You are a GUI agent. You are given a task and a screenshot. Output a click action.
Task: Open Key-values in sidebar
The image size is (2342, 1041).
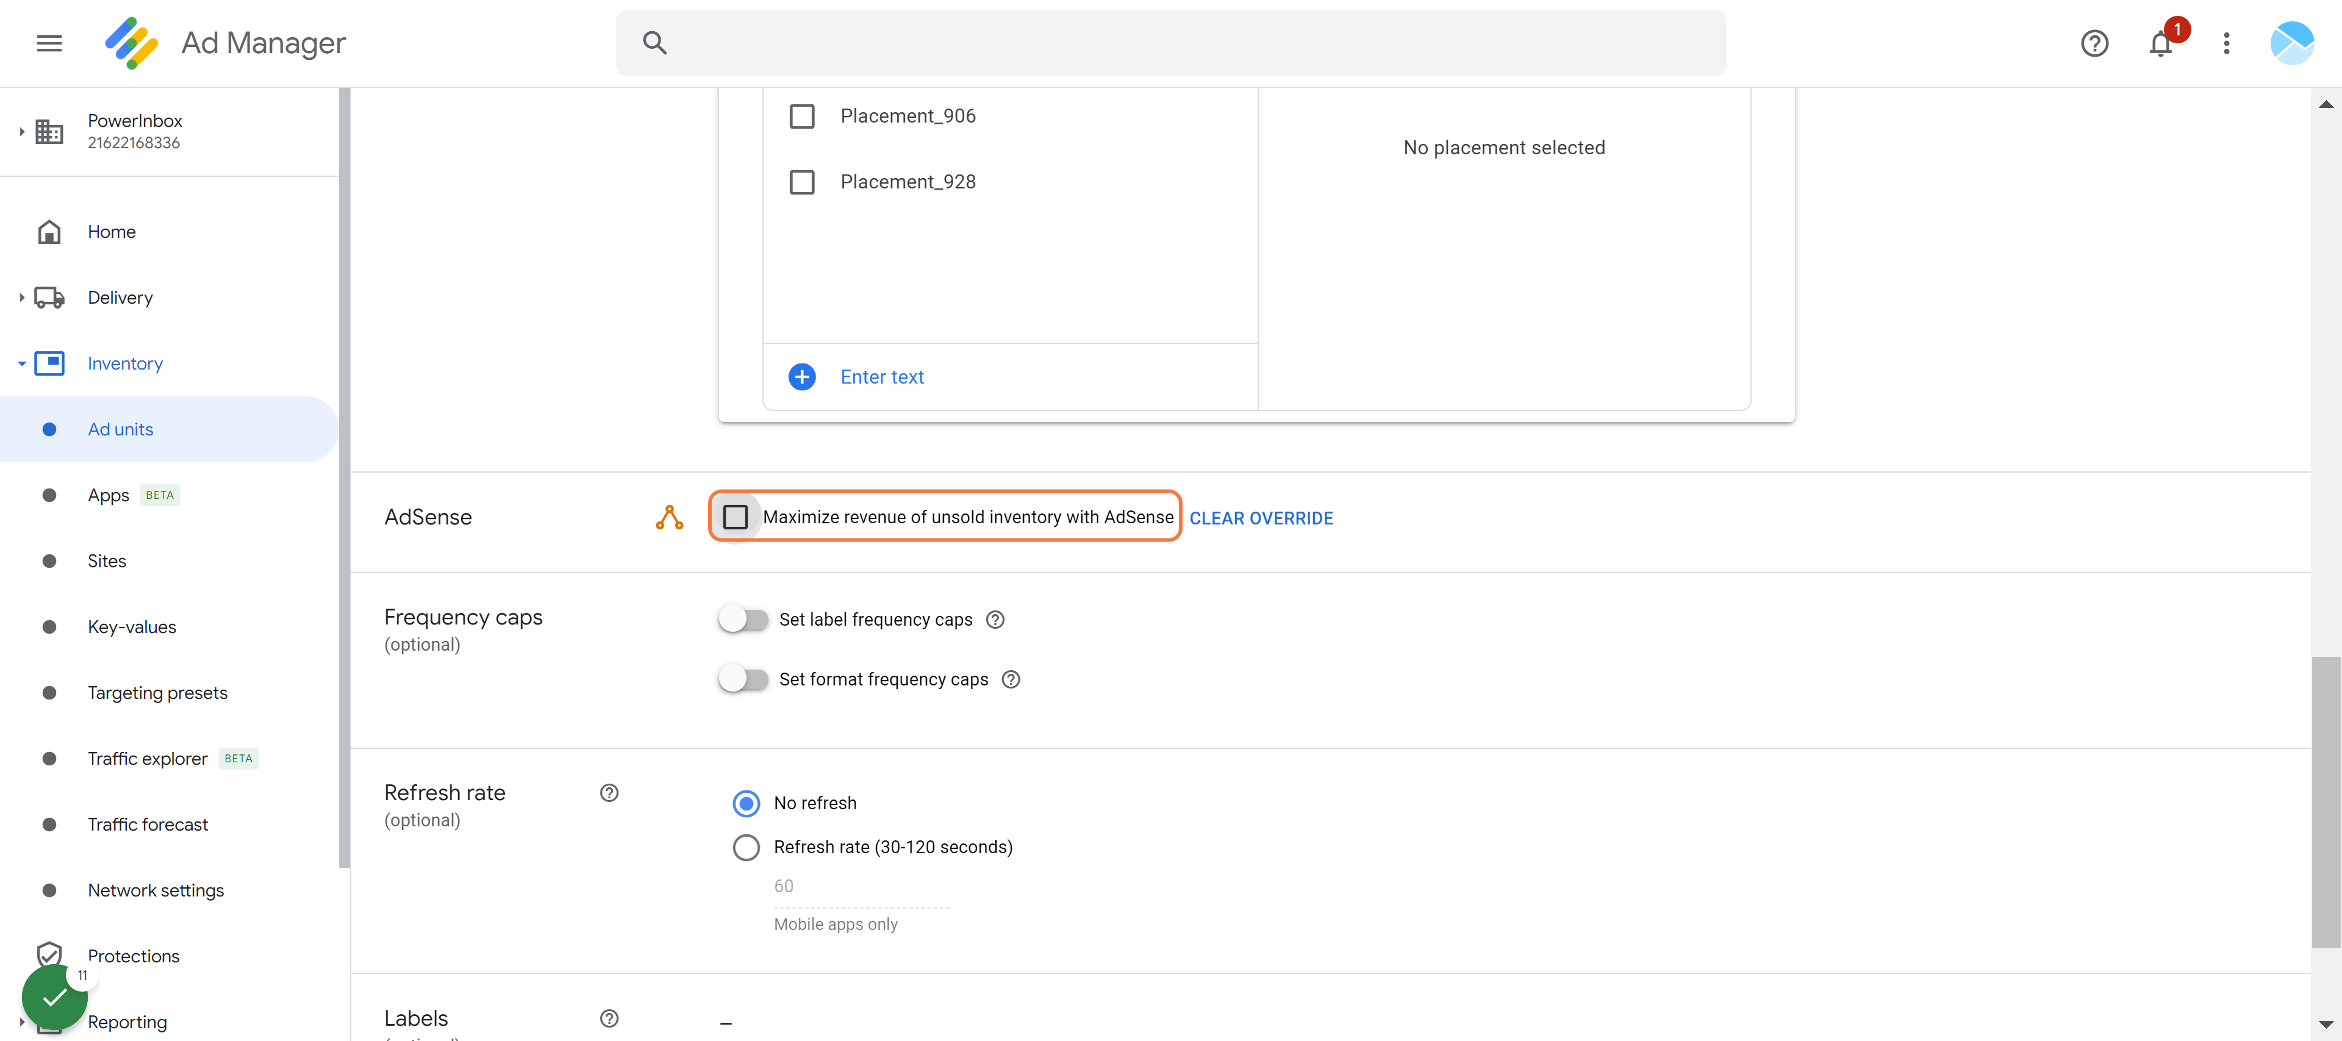click(169, 628)
